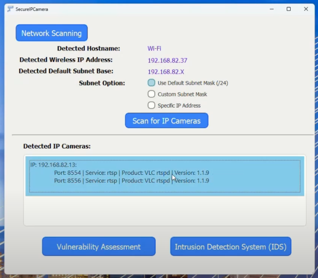Click the detected wireless IP 192.168.82.37

167,61
